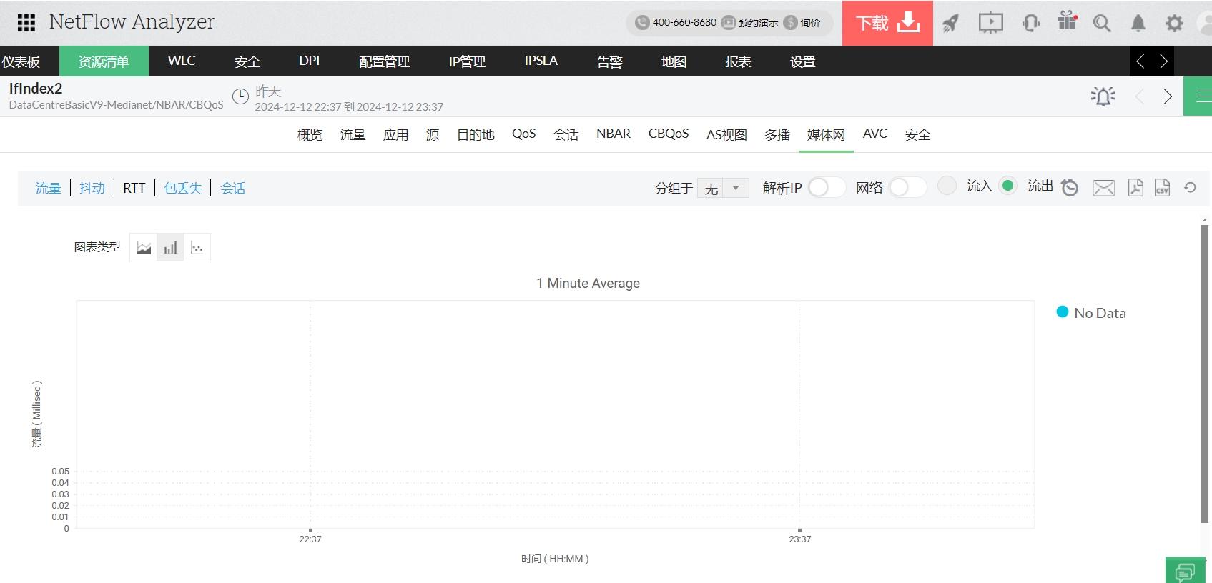Click the refresh icon in toolbar
This screenshot has width=1212, height=583.
pyautogui.click(x=1190, y=187)
